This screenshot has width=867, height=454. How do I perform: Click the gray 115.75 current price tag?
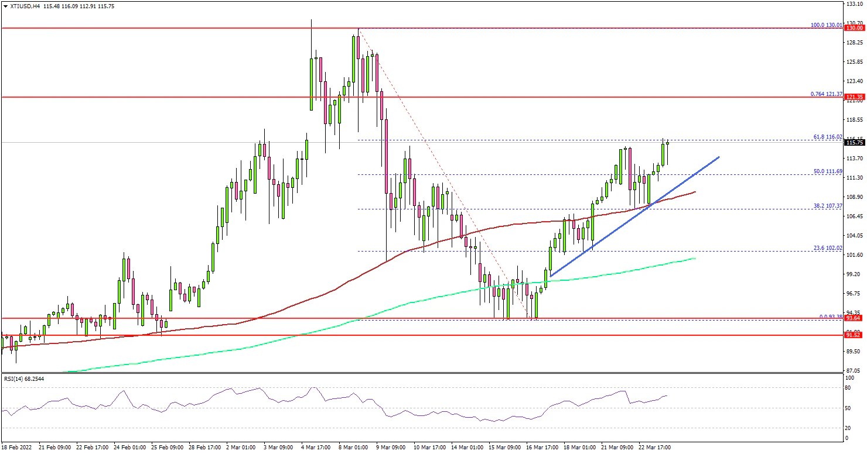pos(854,142)
